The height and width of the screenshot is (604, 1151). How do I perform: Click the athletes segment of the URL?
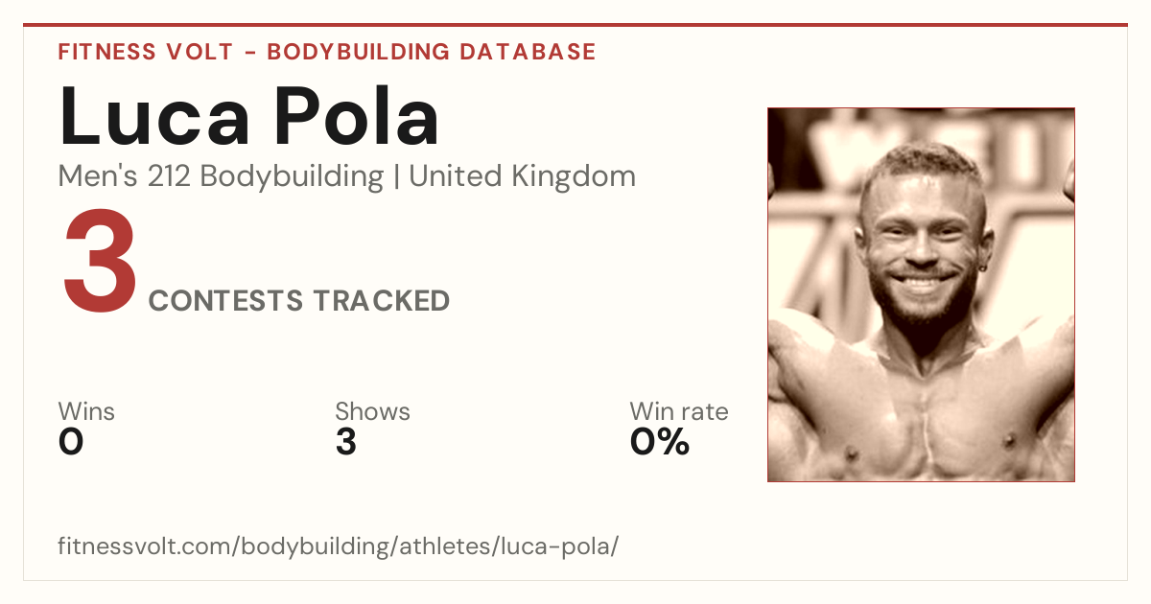click(x=443, y=547)
